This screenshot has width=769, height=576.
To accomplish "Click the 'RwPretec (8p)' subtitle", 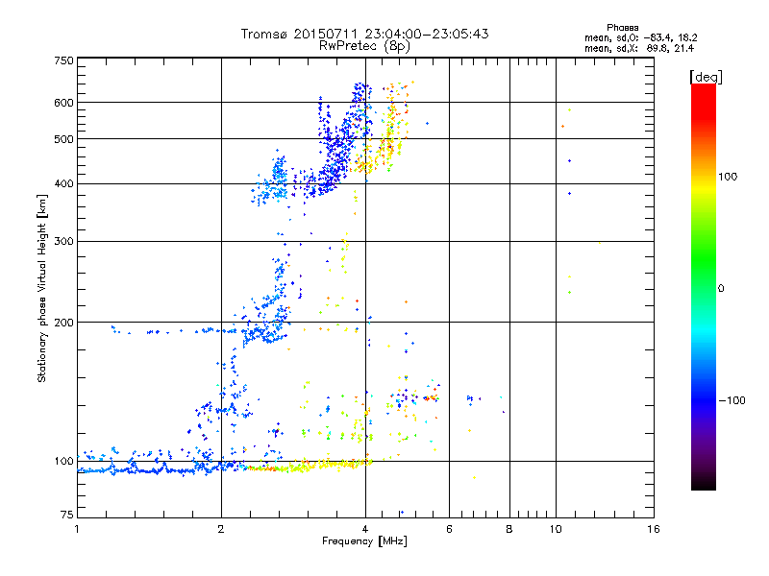I will coord(364,46).
